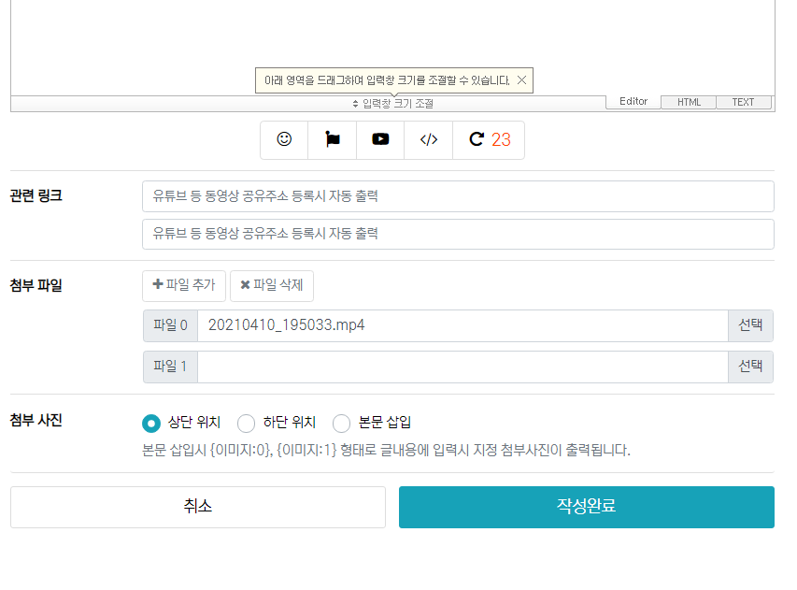Click the 20210410_195033.mp4 file field
797x590 pixels.
[x=463, y=325]
